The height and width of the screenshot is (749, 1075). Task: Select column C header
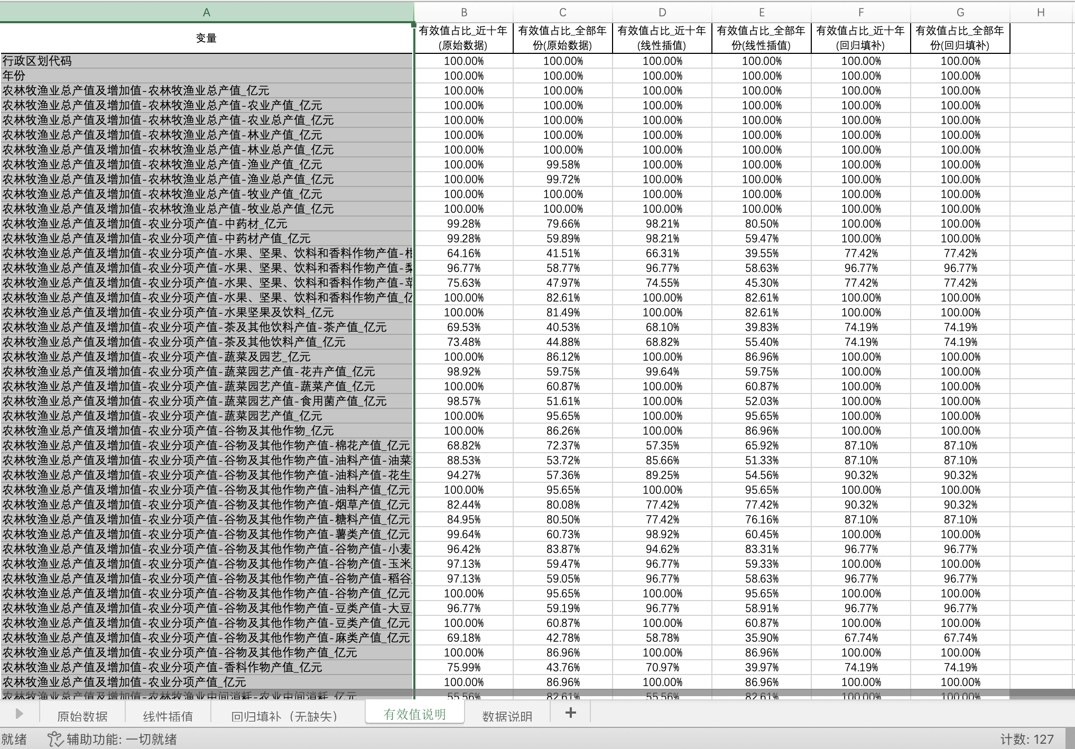(563, 12)
